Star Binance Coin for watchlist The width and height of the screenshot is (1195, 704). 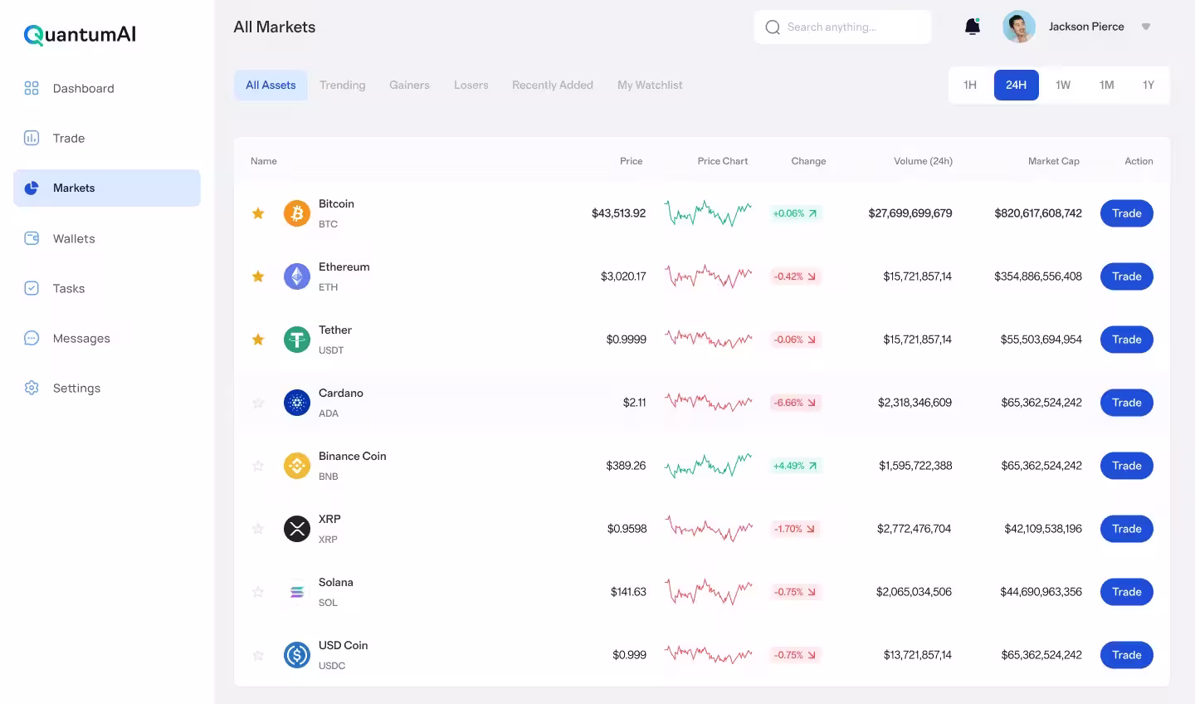click(x=258, y=466)
